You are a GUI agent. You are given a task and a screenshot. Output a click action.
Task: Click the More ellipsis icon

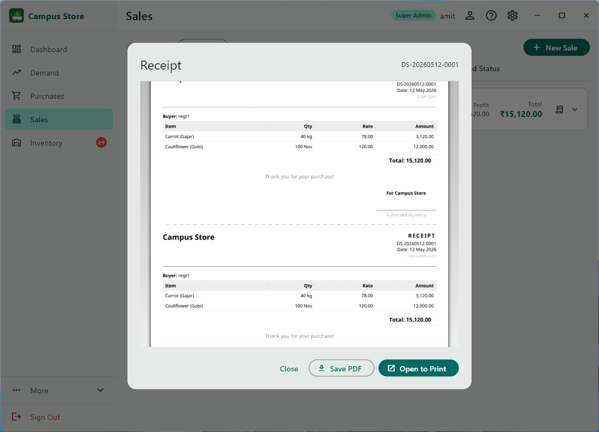point(16,391)
